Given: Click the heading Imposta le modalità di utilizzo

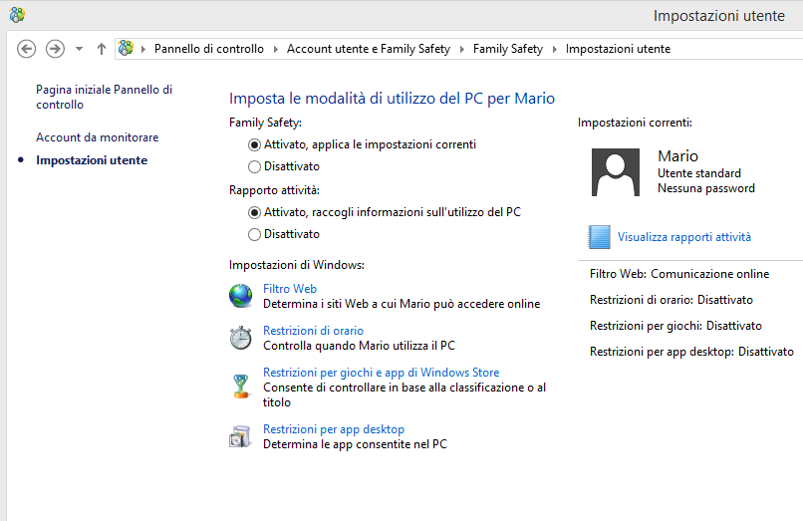Looking at the screenshot, I should 392,98.
